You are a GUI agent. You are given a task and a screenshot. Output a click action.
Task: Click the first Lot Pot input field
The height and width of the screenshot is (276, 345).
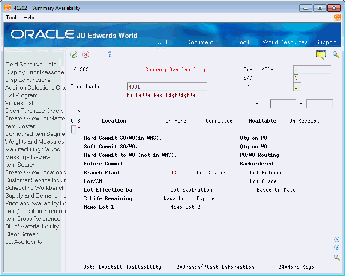click(283, 104)
